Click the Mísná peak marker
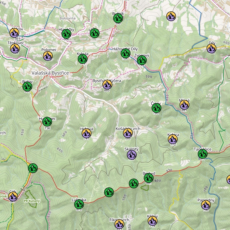230x230 pixels. [x=184, y=105]
